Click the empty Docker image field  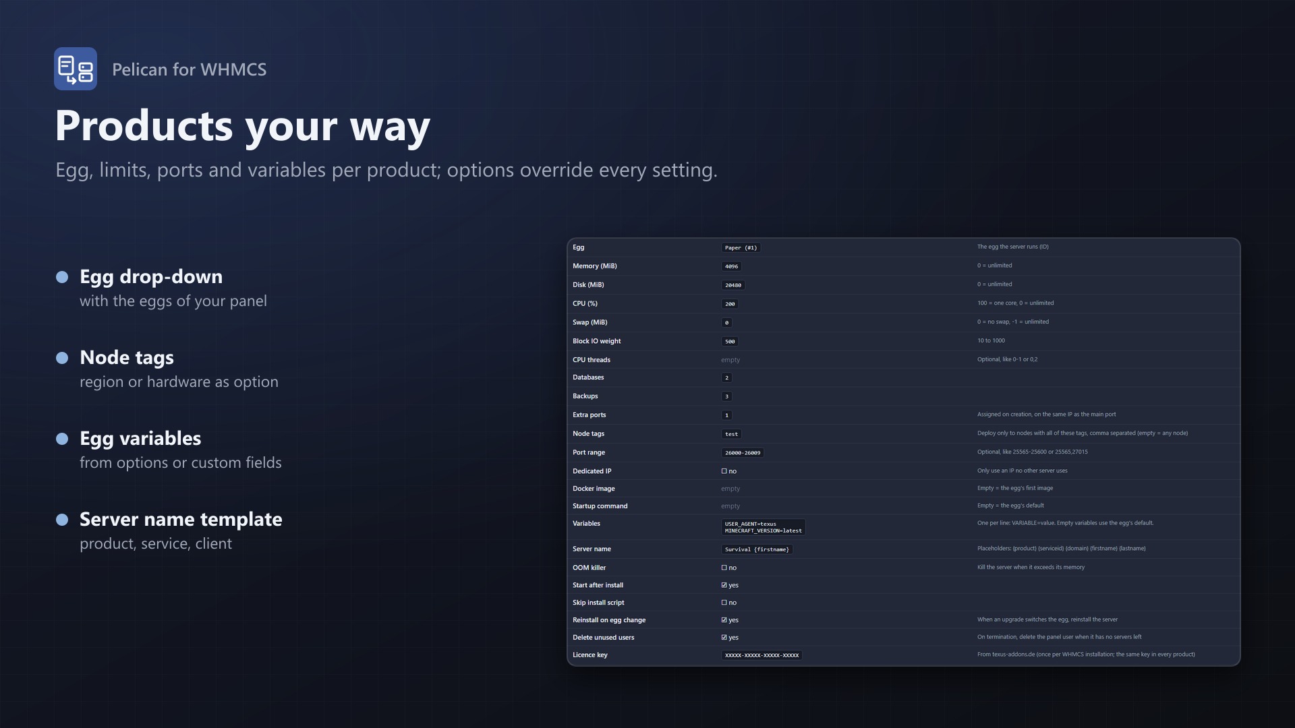click(x=730, y=489)
